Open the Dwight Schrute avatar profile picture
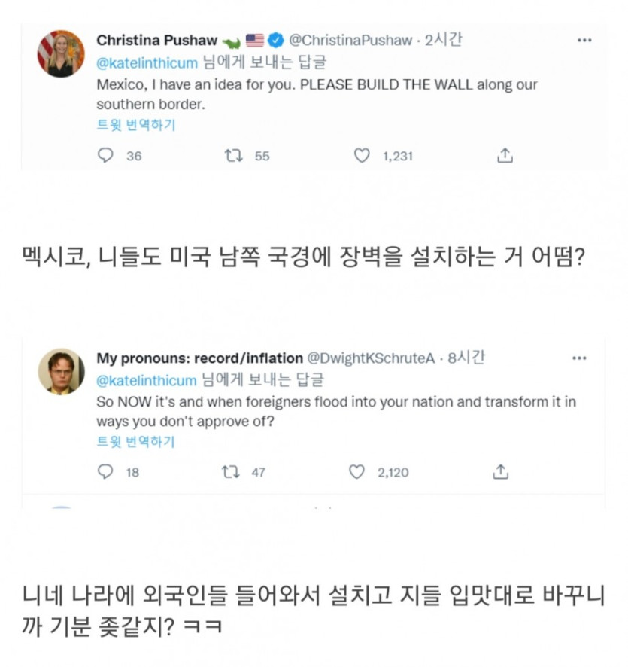The width and height of the screenshot is (628, 667). [62, 371]
